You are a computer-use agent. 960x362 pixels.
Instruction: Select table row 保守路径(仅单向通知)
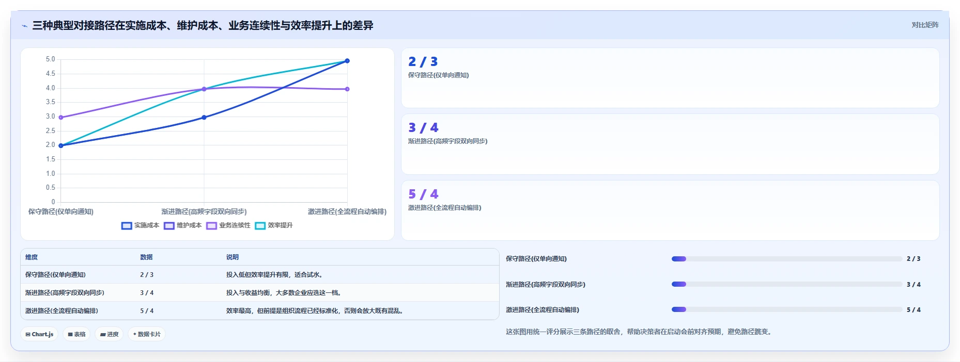260,275
